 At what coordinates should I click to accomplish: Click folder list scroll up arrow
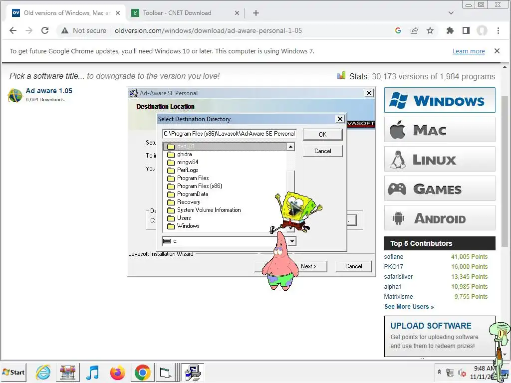(290, 147)
